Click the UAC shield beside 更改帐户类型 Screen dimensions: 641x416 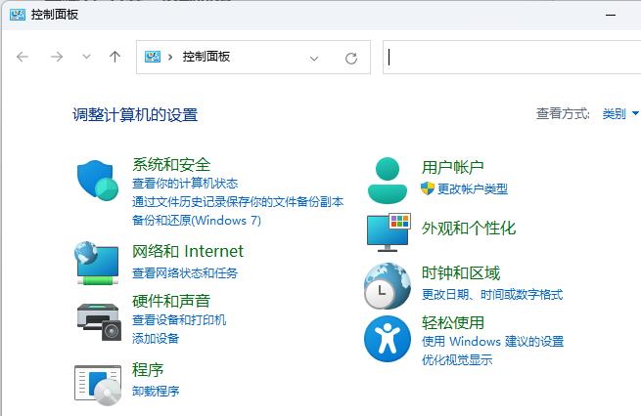pos(428,188)
